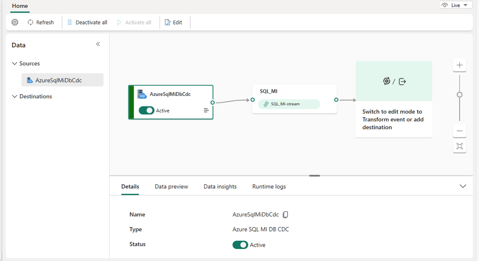Fit the diagram to view
The image size is (479, 261).
(x=459, y=146)
